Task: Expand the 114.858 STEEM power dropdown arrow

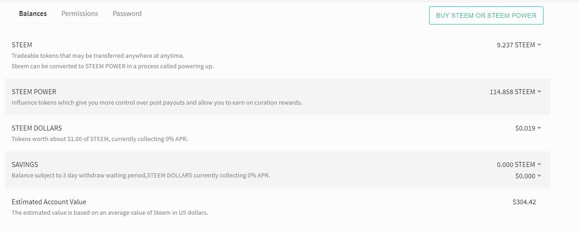Action: pos(539,92)
